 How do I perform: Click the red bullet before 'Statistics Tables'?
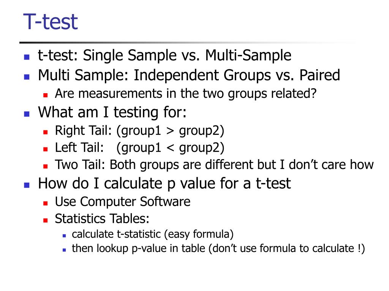[x=45, y=220]
